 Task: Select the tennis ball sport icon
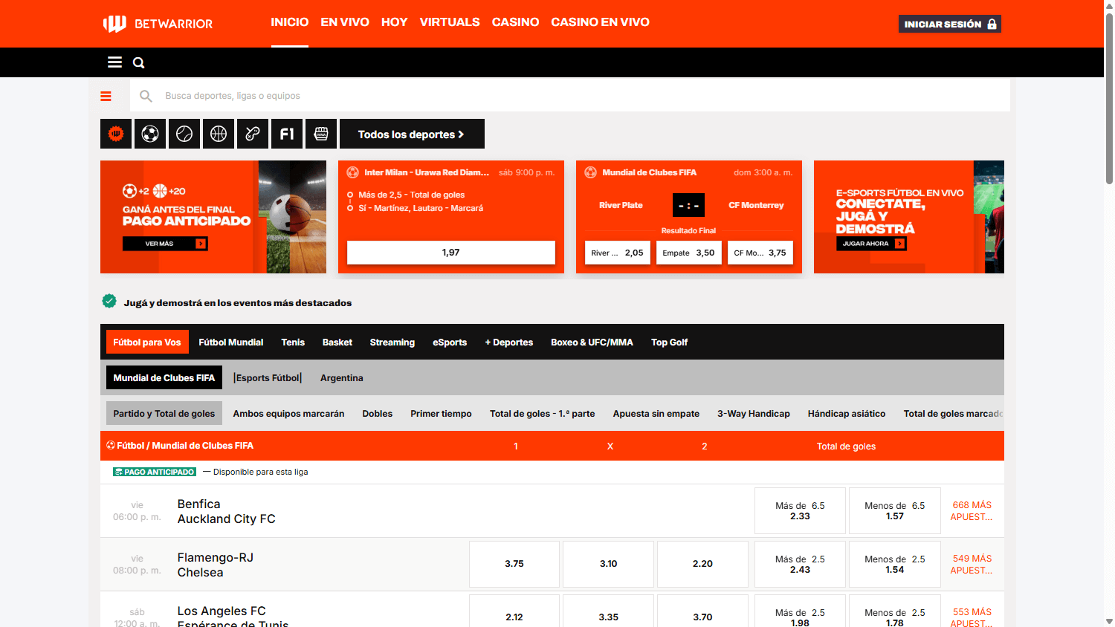[184, 134]
